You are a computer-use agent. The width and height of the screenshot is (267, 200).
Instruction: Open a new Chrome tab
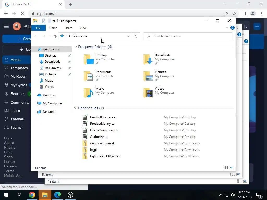(x=70, y=4)
